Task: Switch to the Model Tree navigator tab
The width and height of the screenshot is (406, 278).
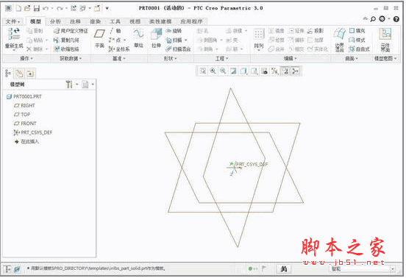Action: pyautogui.click(x=8, y=74)
